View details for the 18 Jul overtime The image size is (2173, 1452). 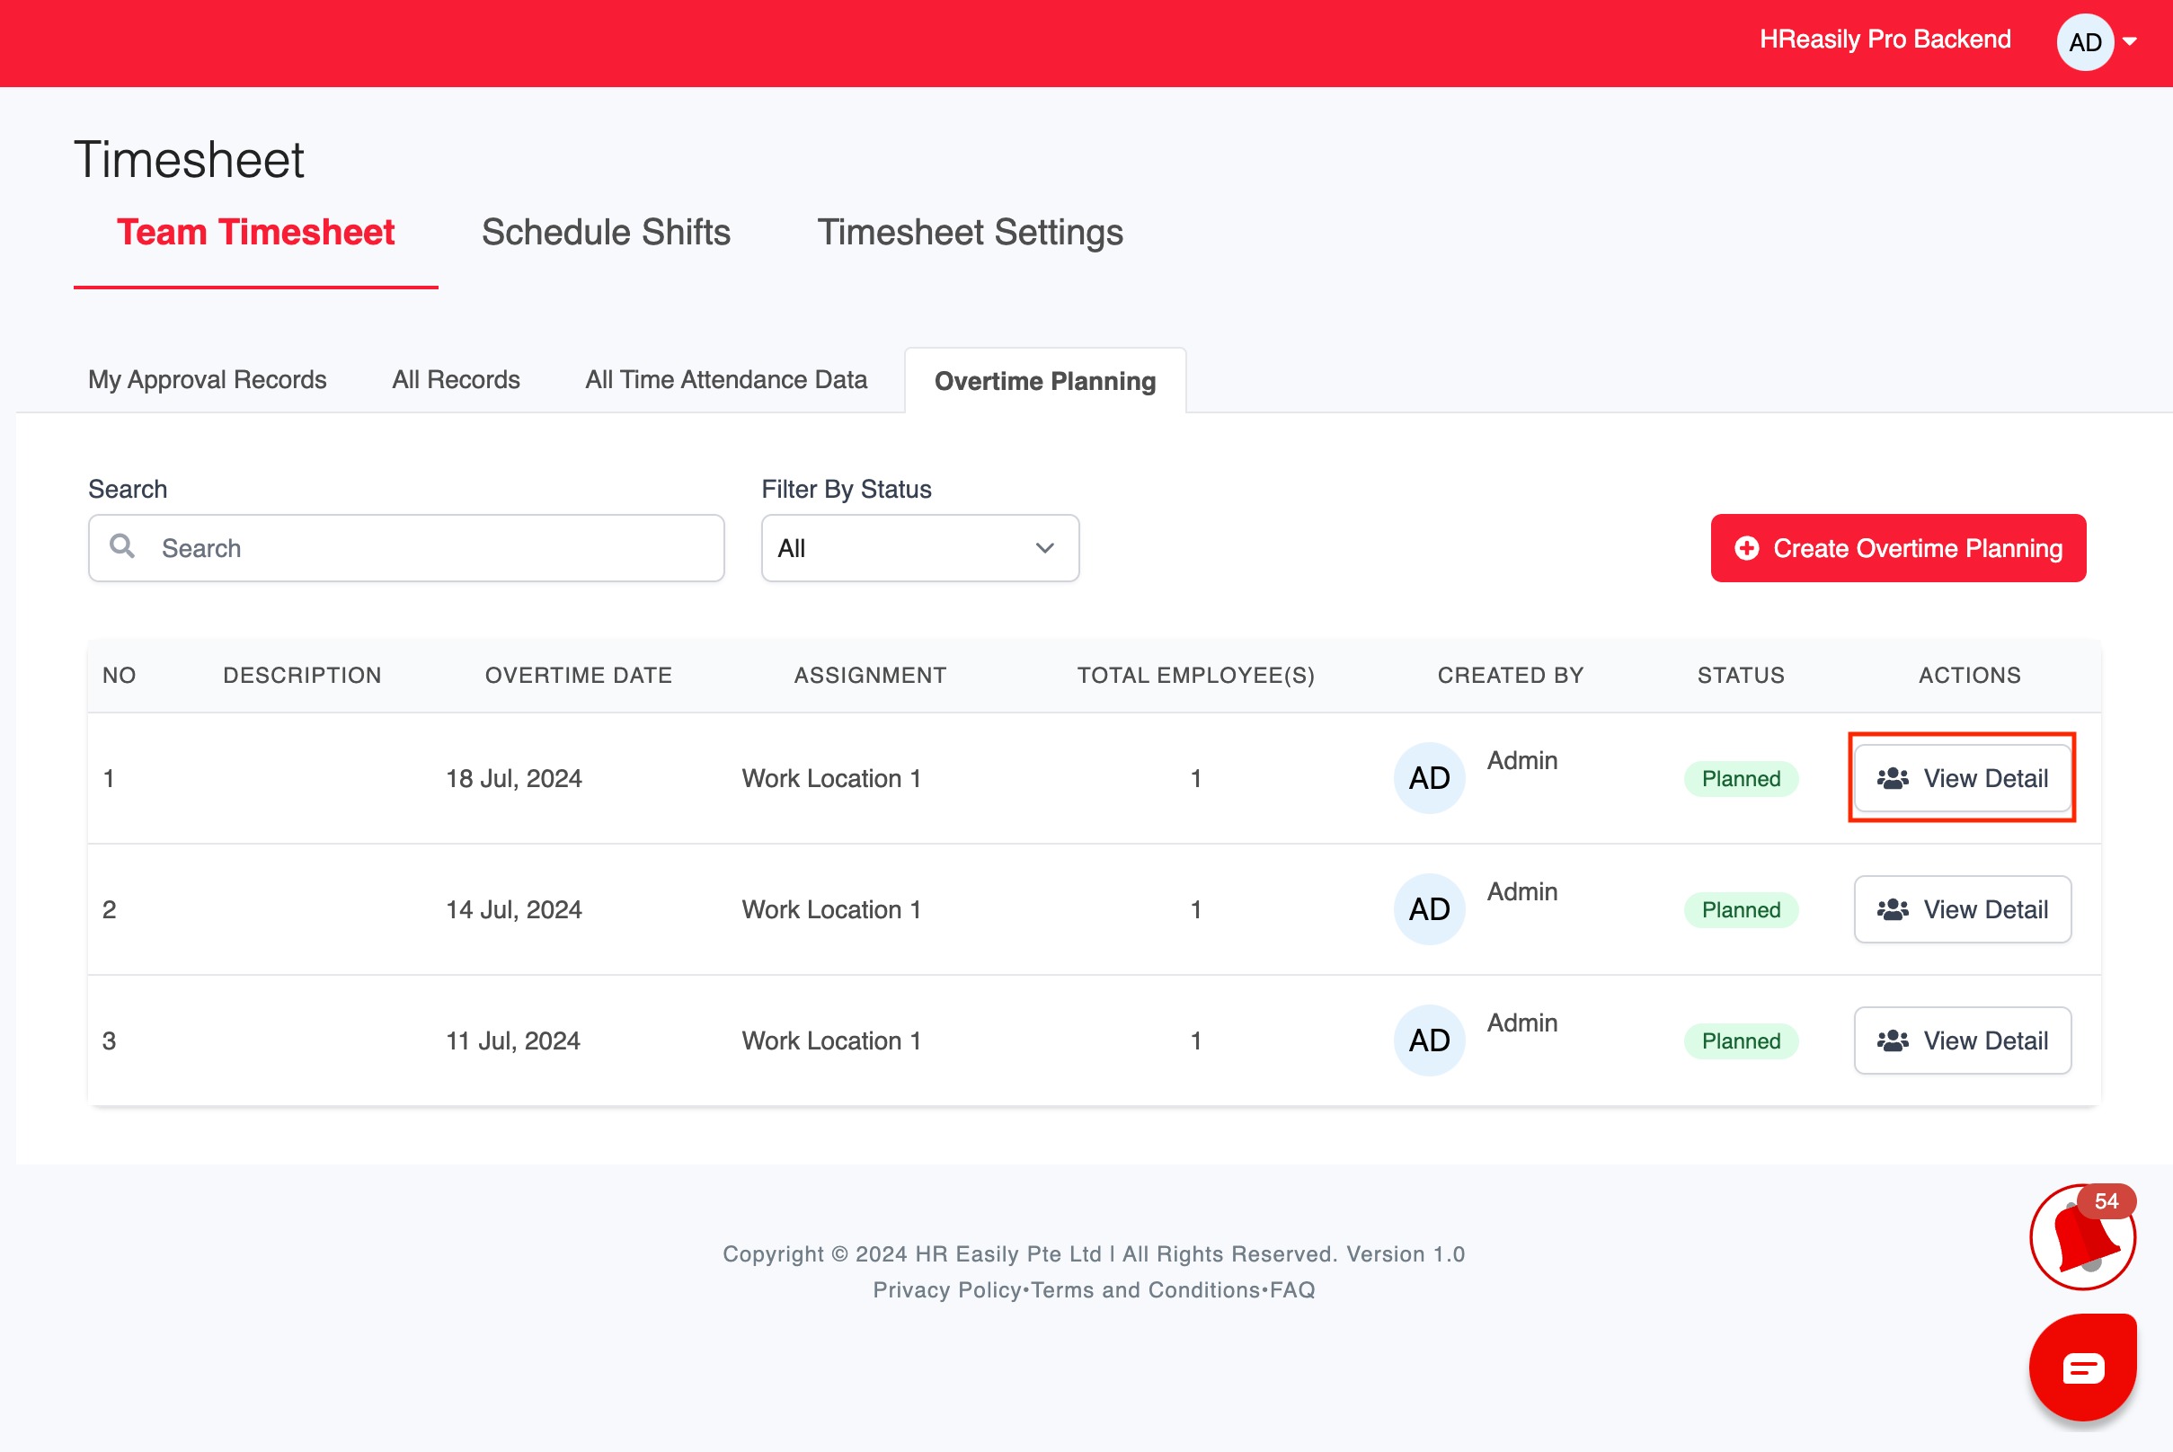[x=1961, y=778]
